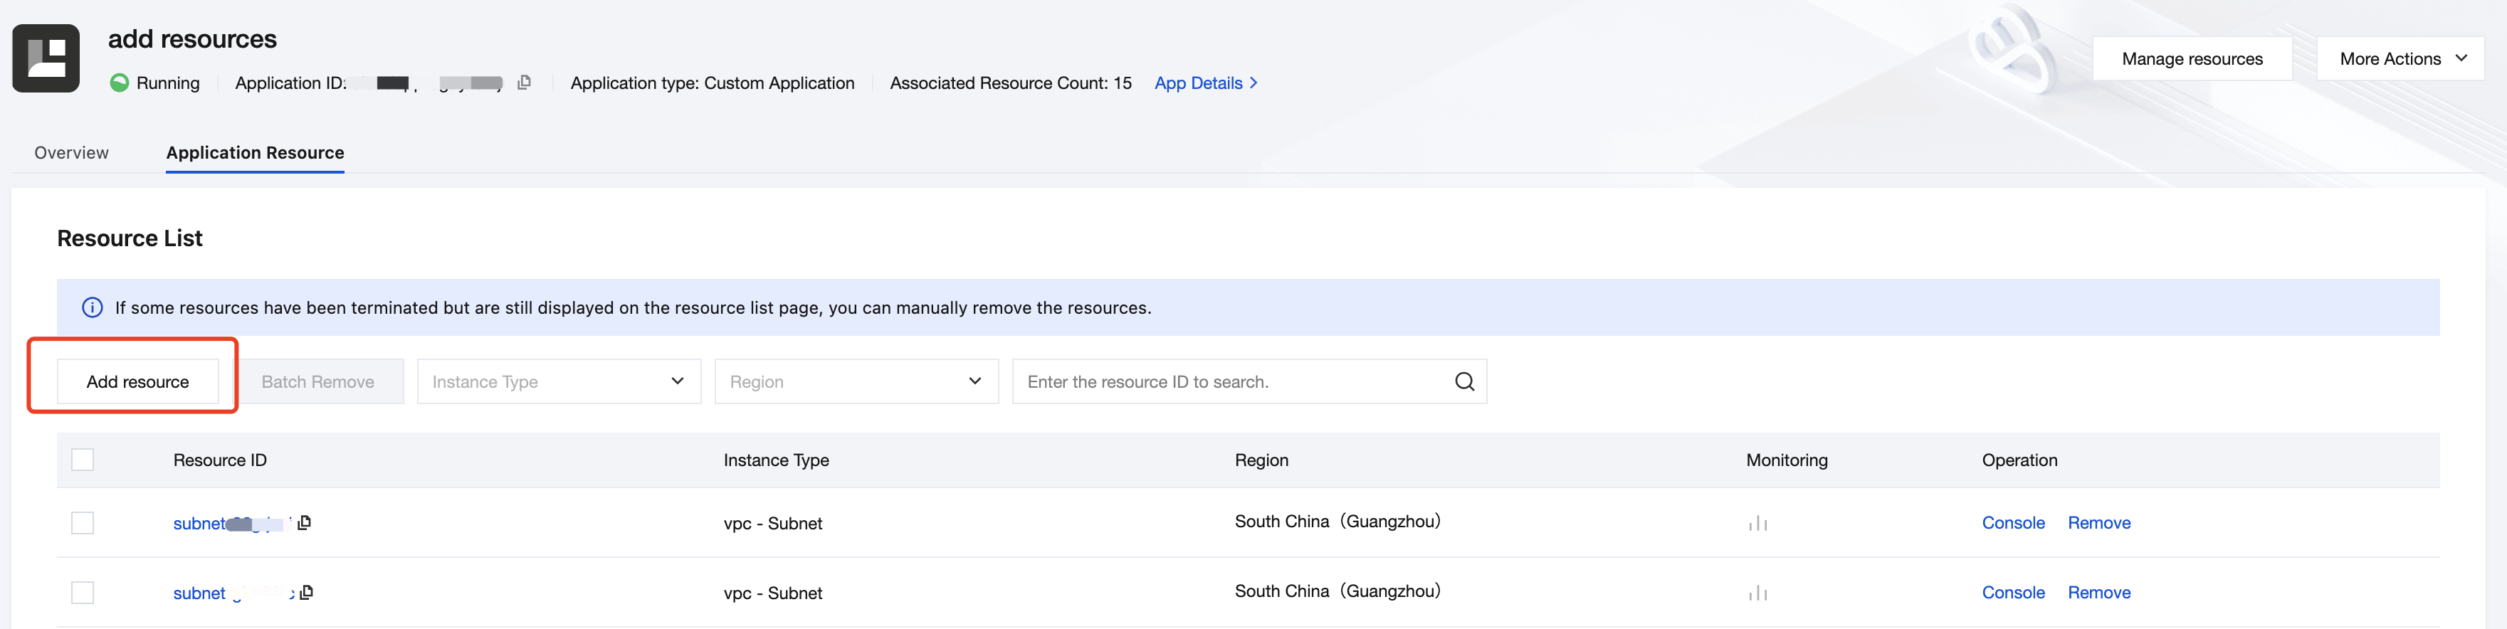Open the More Actions dropdown

2399,59
